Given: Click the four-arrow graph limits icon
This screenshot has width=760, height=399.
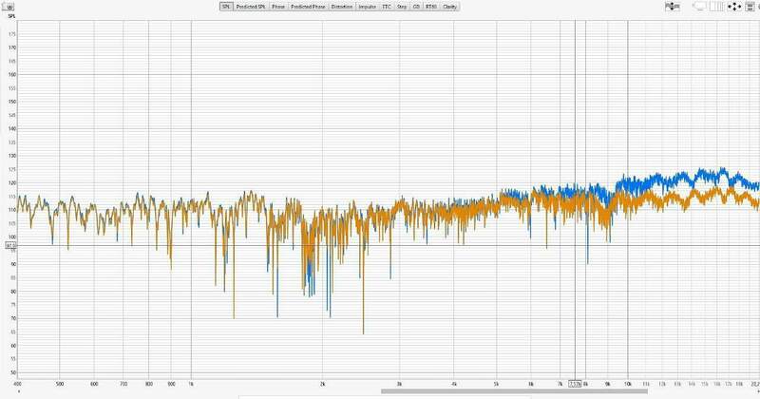Looking at the screenshot, I should click(x=732, y=7).
